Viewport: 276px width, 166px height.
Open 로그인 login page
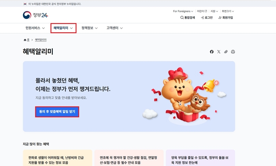click(x=207, y=18)
